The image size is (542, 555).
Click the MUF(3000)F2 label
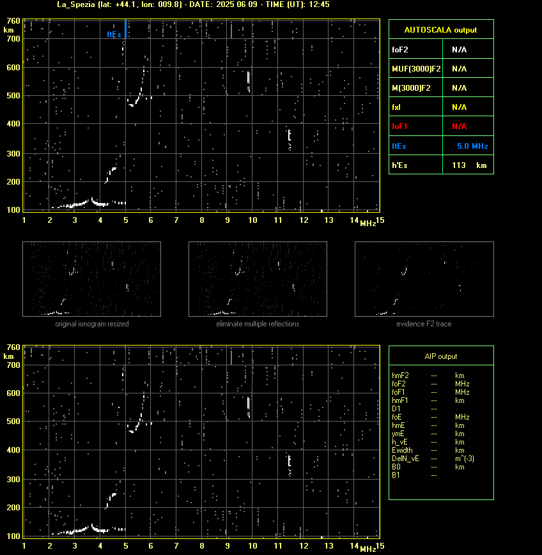tap(416, 69)
